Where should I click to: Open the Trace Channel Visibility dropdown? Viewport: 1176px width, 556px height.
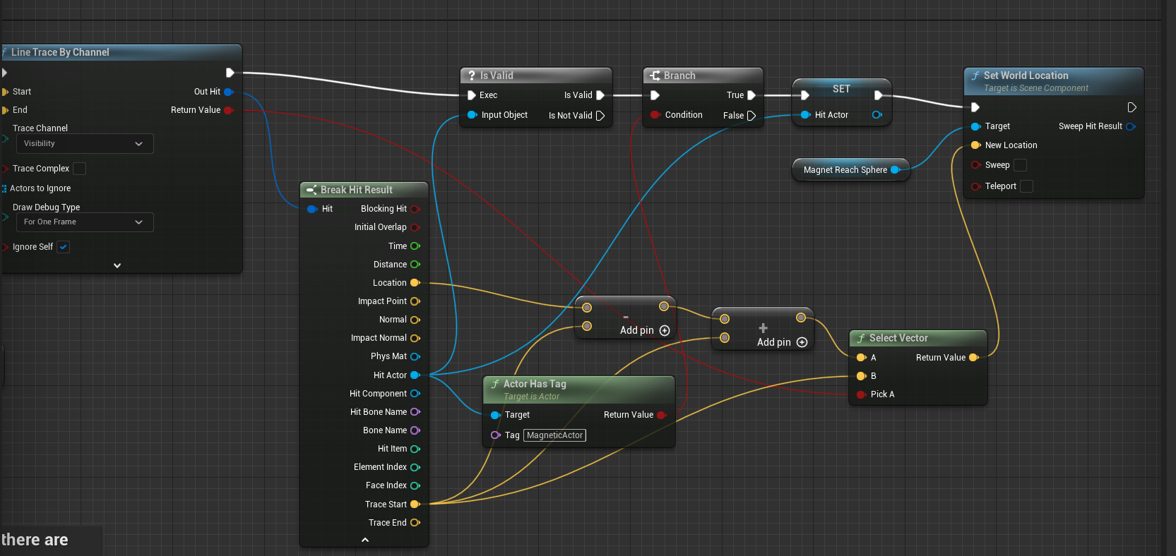pyautogui.click(x=84, y=144)
